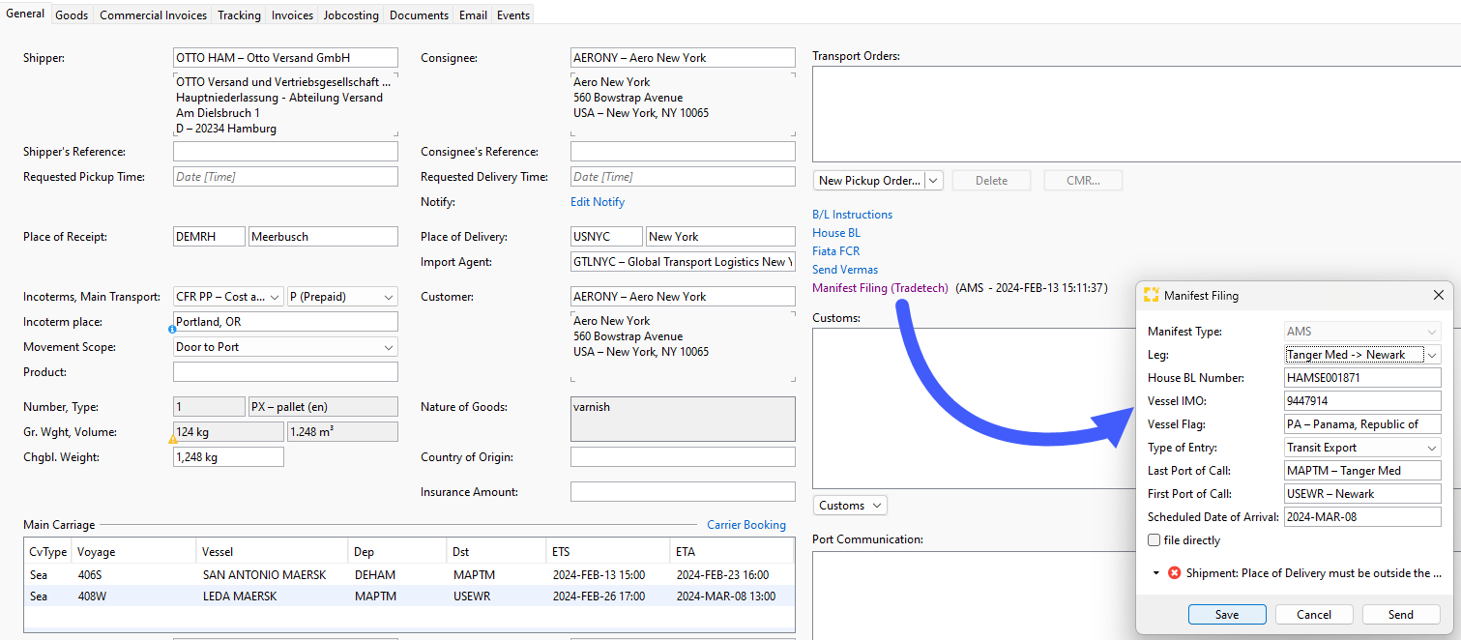Click the Insurance Amount field

tap(683, 492)
